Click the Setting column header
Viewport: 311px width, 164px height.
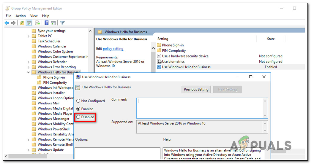pyautogui.click(x=163, y=39)
